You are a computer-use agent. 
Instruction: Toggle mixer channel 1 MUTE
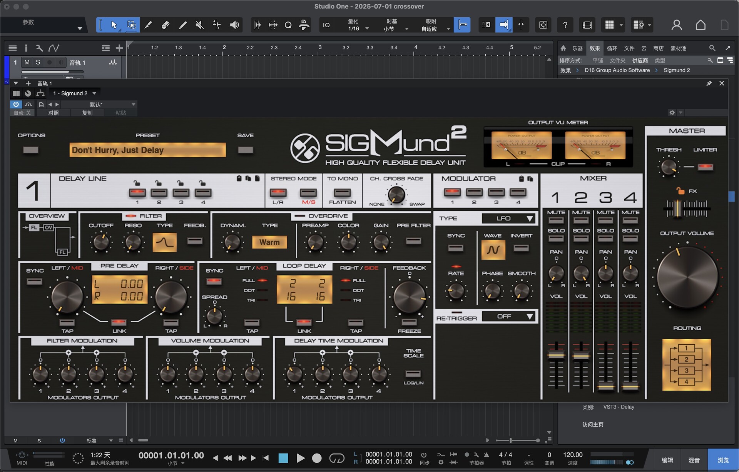tap(556, 220)
